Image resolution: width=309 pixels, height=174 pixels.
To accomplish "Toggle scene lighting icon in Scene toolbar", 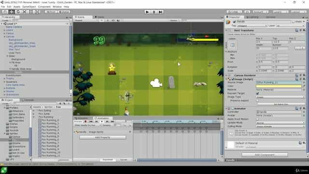I will tap(108, 20).
